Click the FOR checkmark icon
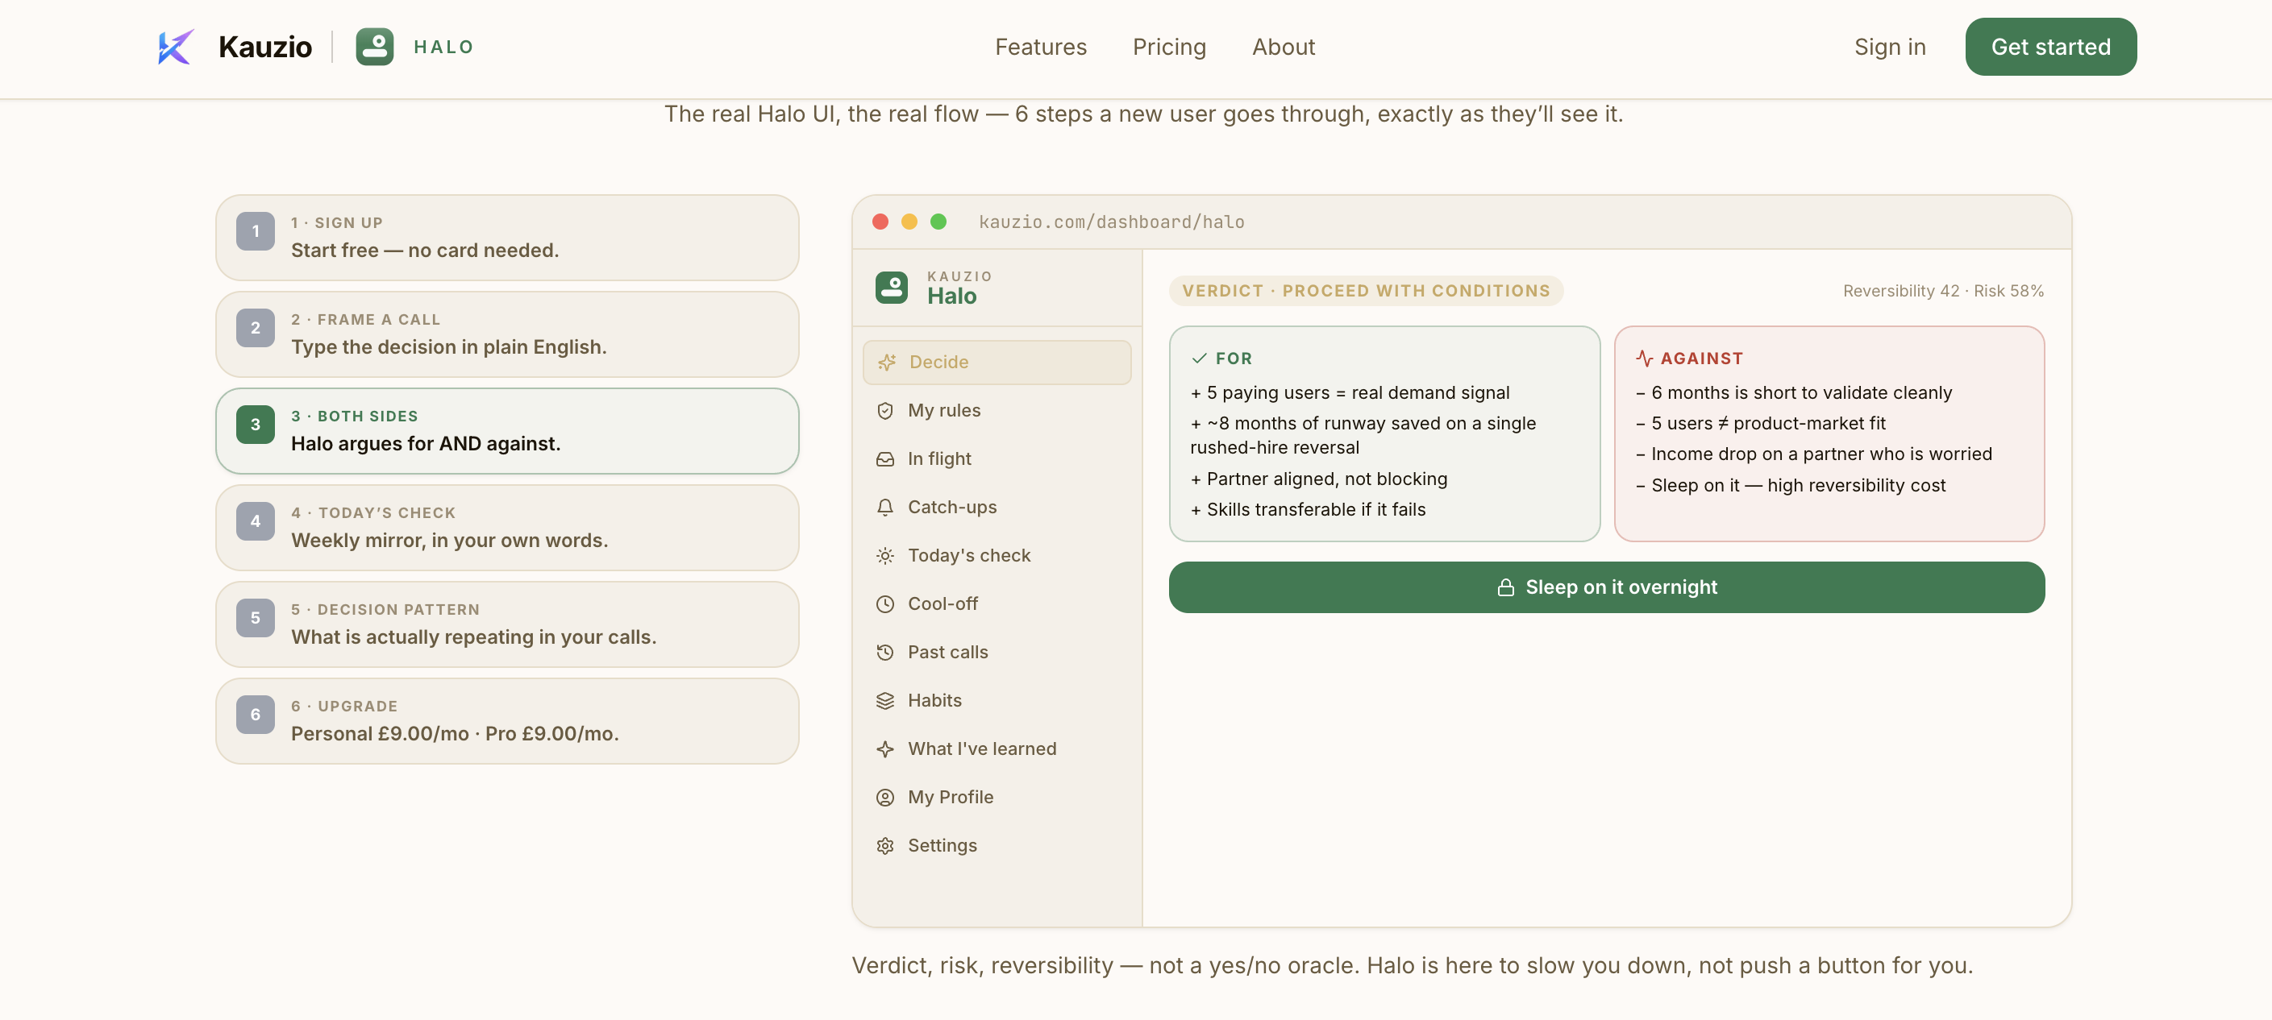 1199,359
